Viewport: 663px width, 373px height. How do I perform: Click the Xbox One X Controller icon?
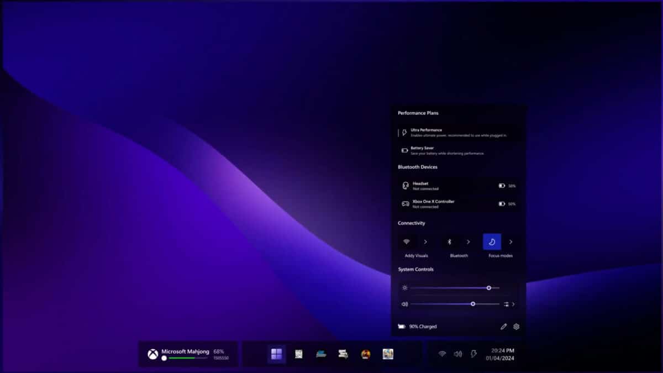point(406,204)
